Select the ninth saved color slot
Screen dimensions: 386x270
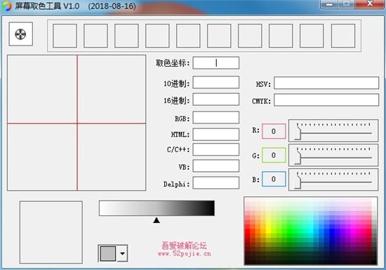[x=312, y=36]
